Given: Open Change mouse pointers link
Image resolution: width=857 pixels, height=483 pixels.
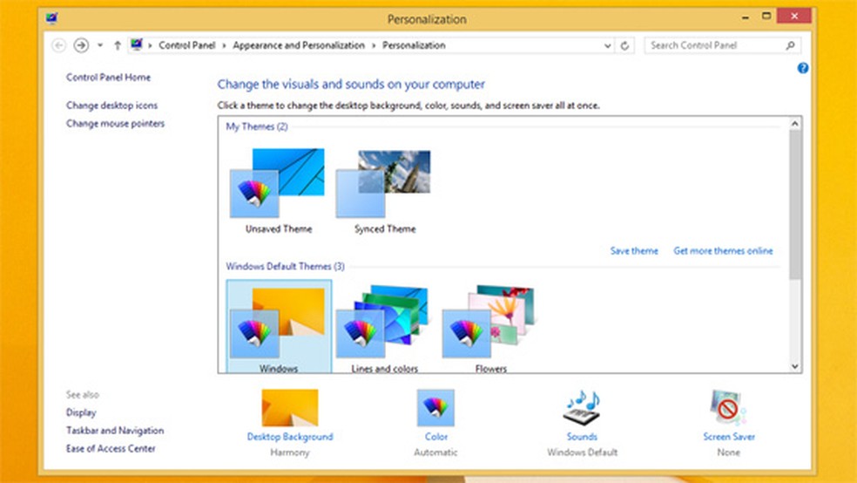Looking at the screenshot, I should (x=115, y=123).
